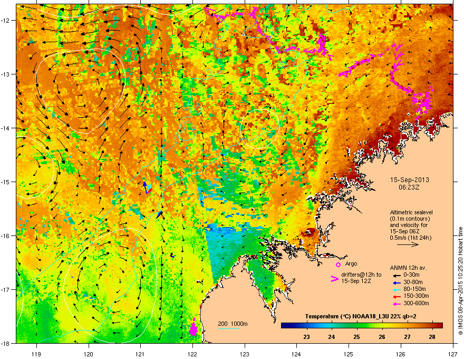This screenshot has width=464, height=359.
Task: Click the '(0.1m contours)' text
Action: [x=410, y=219]
